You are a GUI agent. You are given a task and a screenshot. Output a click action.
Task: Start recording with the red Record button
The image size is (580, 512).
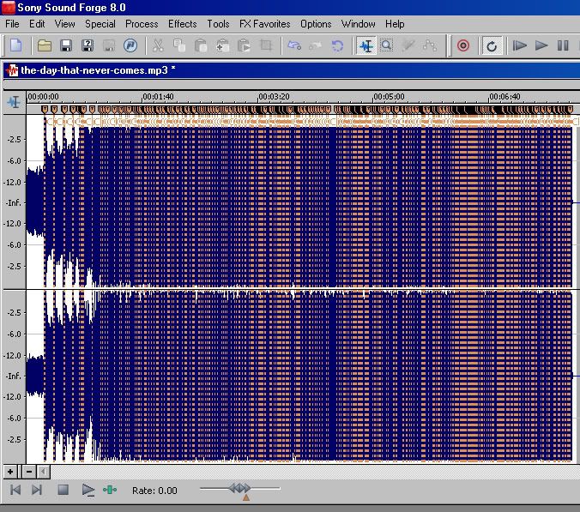click(463, 45)
